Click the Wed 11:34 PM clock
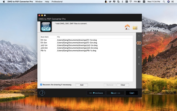This screenshot has width=177, height=111. coord(154,2)
